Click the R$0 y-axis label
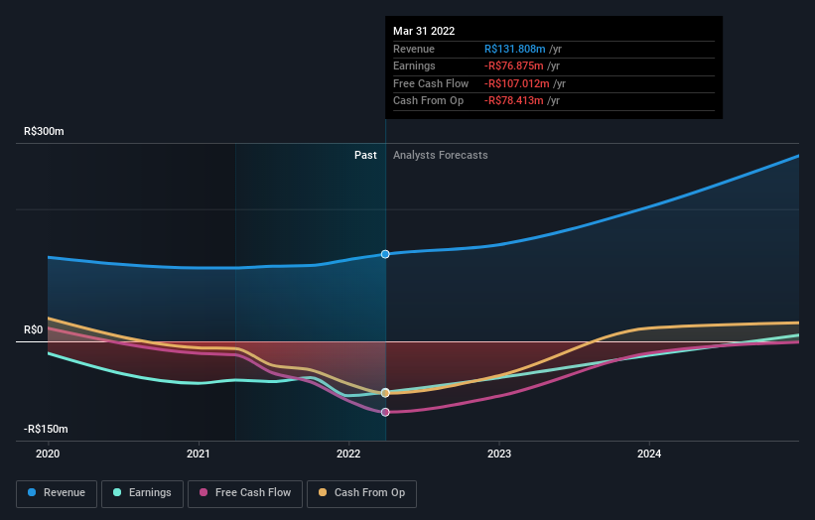Screen dimensions: 815x520 34,329
